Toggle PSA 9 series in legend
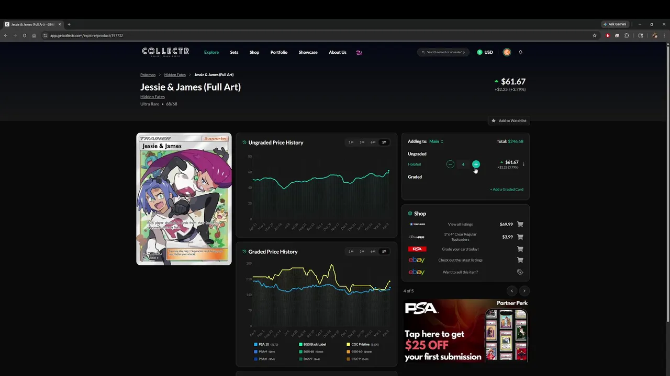Image resolution: width=670 pixels, height=376 pixels. (264, 352)
